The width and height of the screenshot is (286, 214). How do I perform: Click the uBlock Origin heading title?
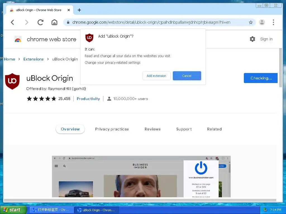point(50,78)
